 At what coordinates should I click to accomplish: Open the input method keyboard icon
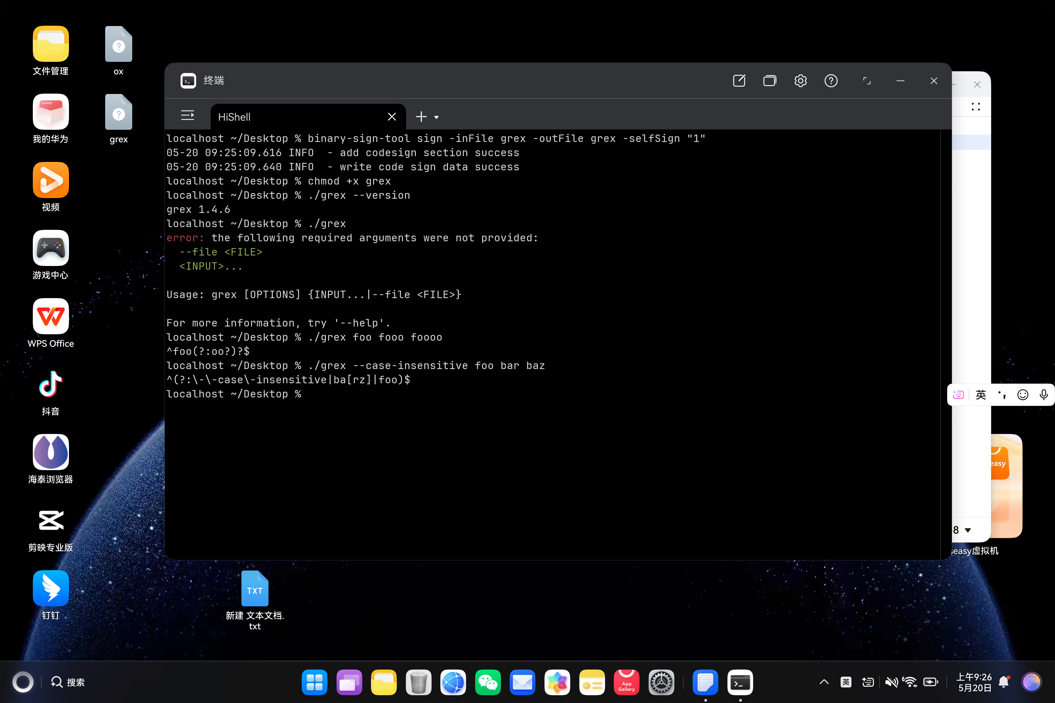click(x=958, y=394)
